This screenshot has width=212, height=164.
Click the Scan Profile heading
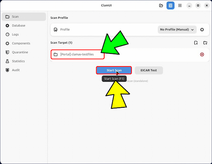click(59, 18)
